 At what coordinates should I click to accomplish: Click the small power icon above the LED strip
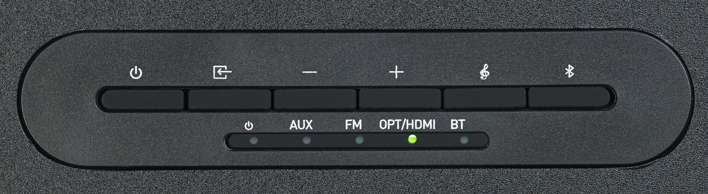[249, 125]
